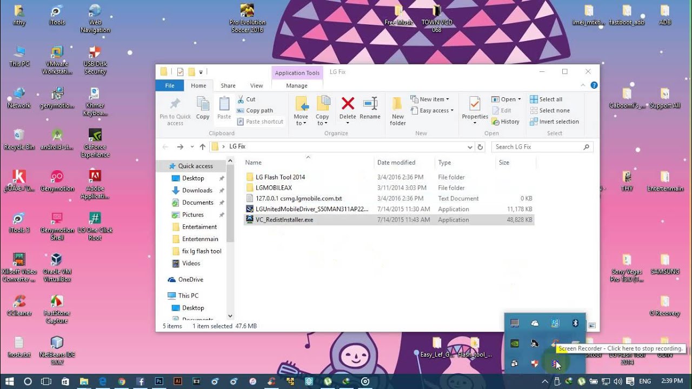The image size is (692, 389).
Task: Click the Bluetooth icon in tray overflow
Action: pyautogui.click(x=576, y=323)
